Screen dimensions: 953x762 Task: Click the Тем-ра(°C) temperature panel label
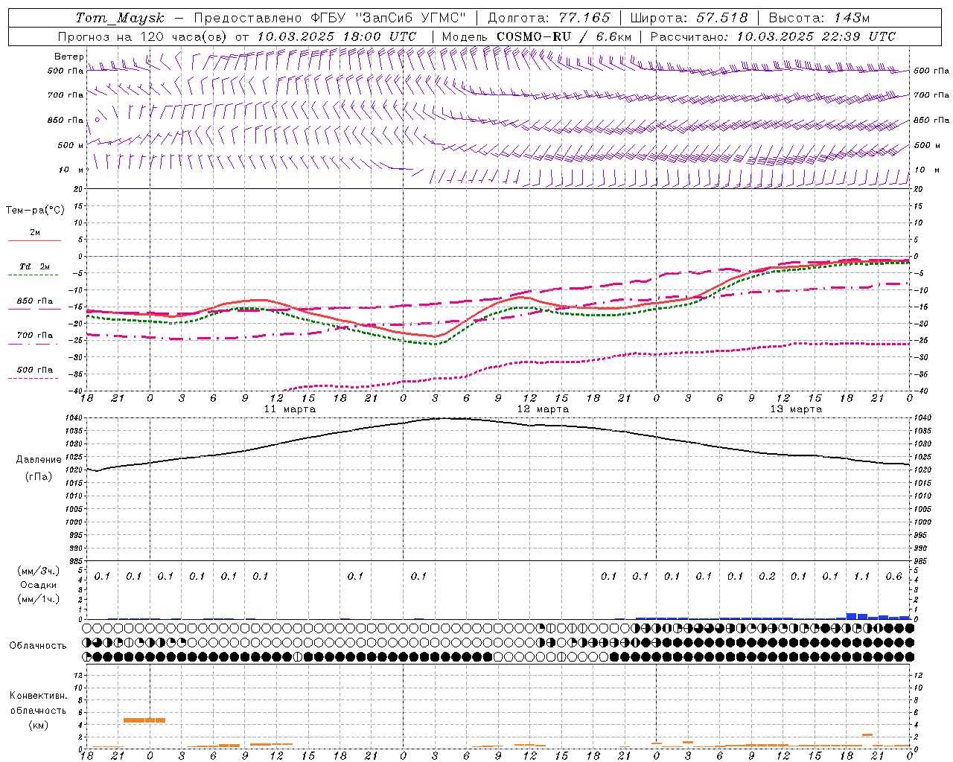35,211
